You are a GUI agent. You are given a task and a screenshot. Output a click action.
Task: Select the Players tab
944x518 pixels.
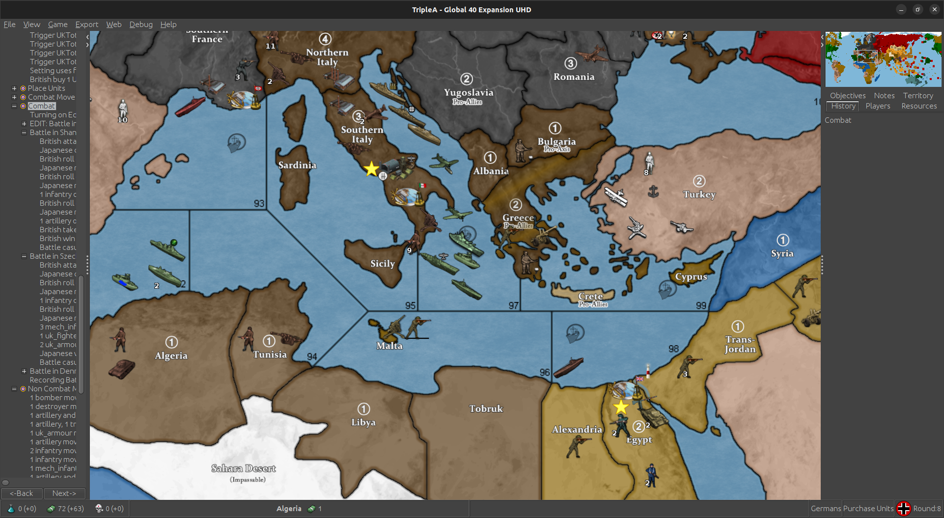(x=878, y=106)
